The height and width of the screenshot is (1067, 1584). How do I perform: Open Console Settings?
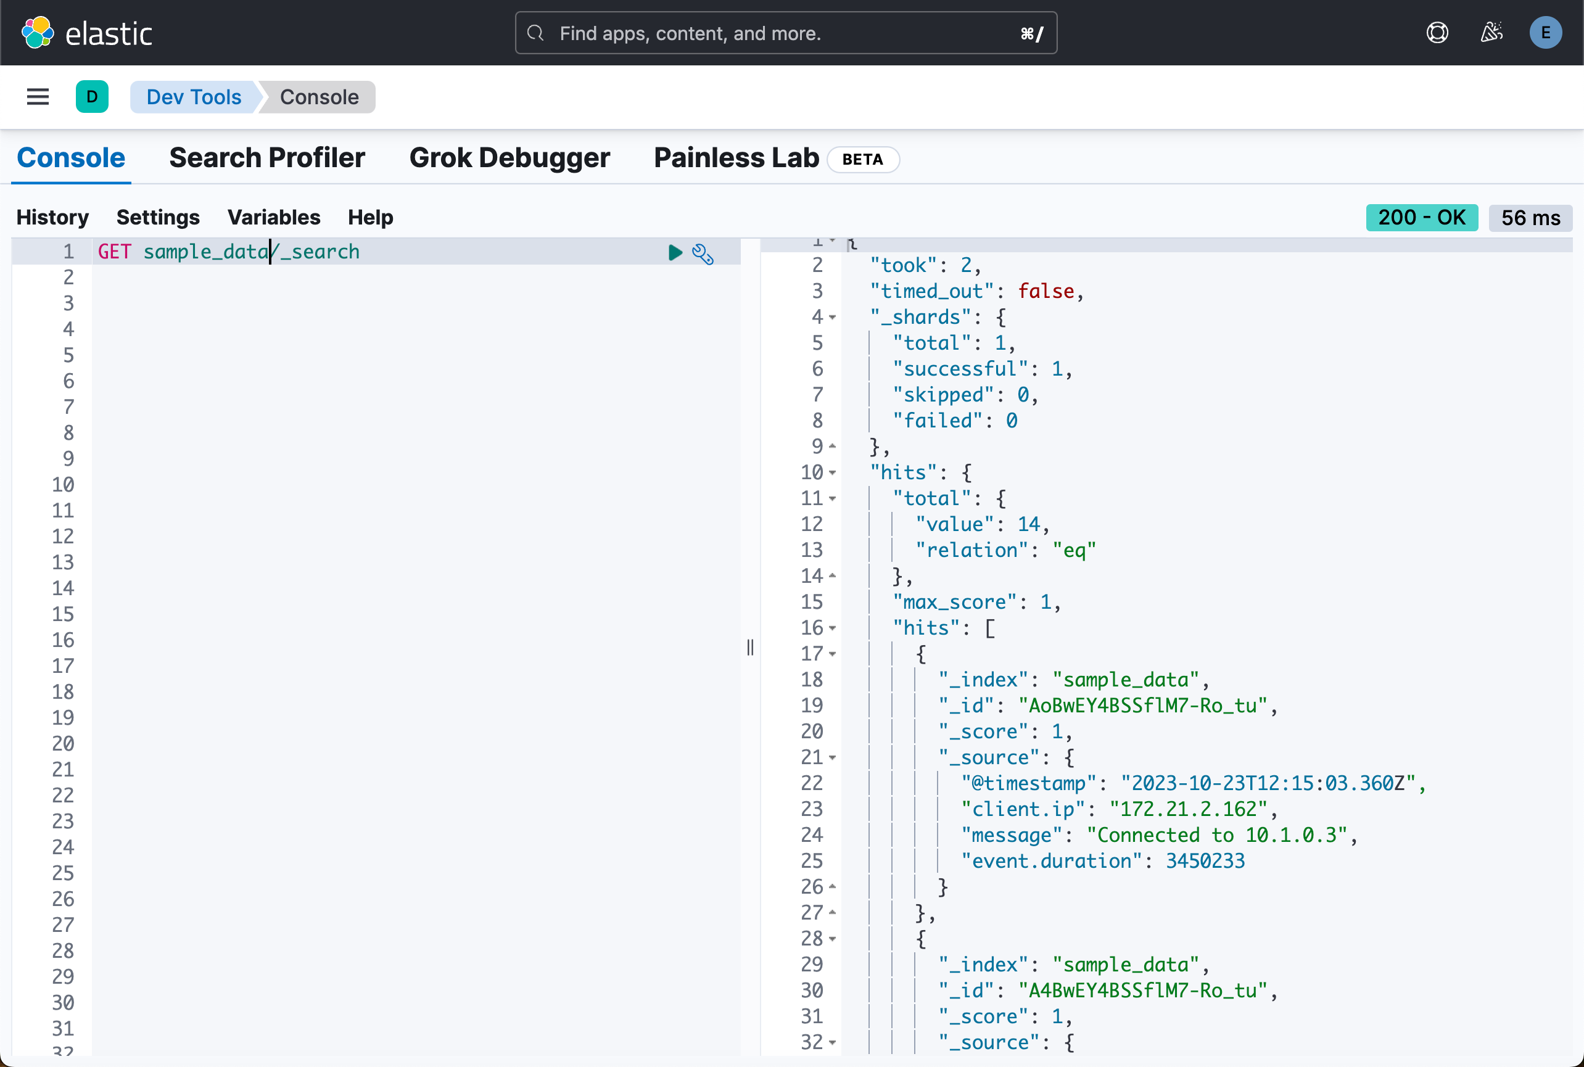coord(159,217)
